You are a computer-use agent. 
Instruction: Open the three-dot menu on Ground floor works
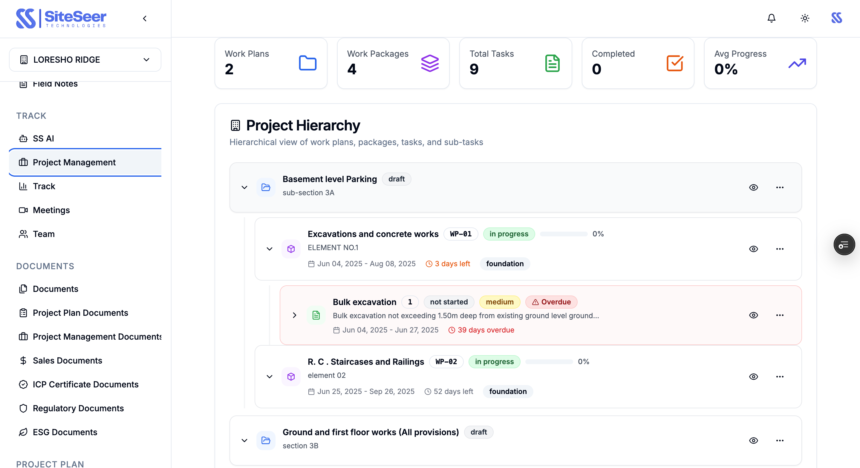[x=780, y=441]
